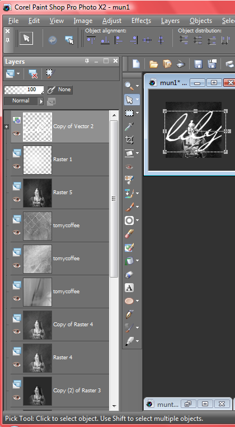Align objects to top
The width and height of the screenshot is (235, 427).
(x=91, y=40)
